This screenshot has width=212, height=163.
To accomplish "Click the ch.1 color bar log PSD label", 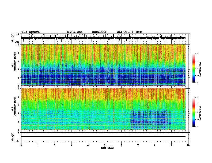I will click(200, 70).
